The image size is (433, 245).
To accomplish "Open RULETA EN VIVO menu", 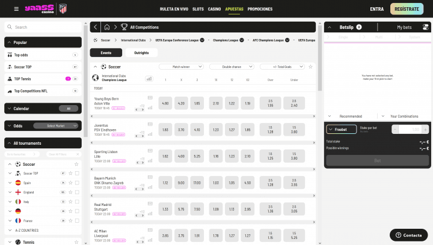I will (174, 9).
